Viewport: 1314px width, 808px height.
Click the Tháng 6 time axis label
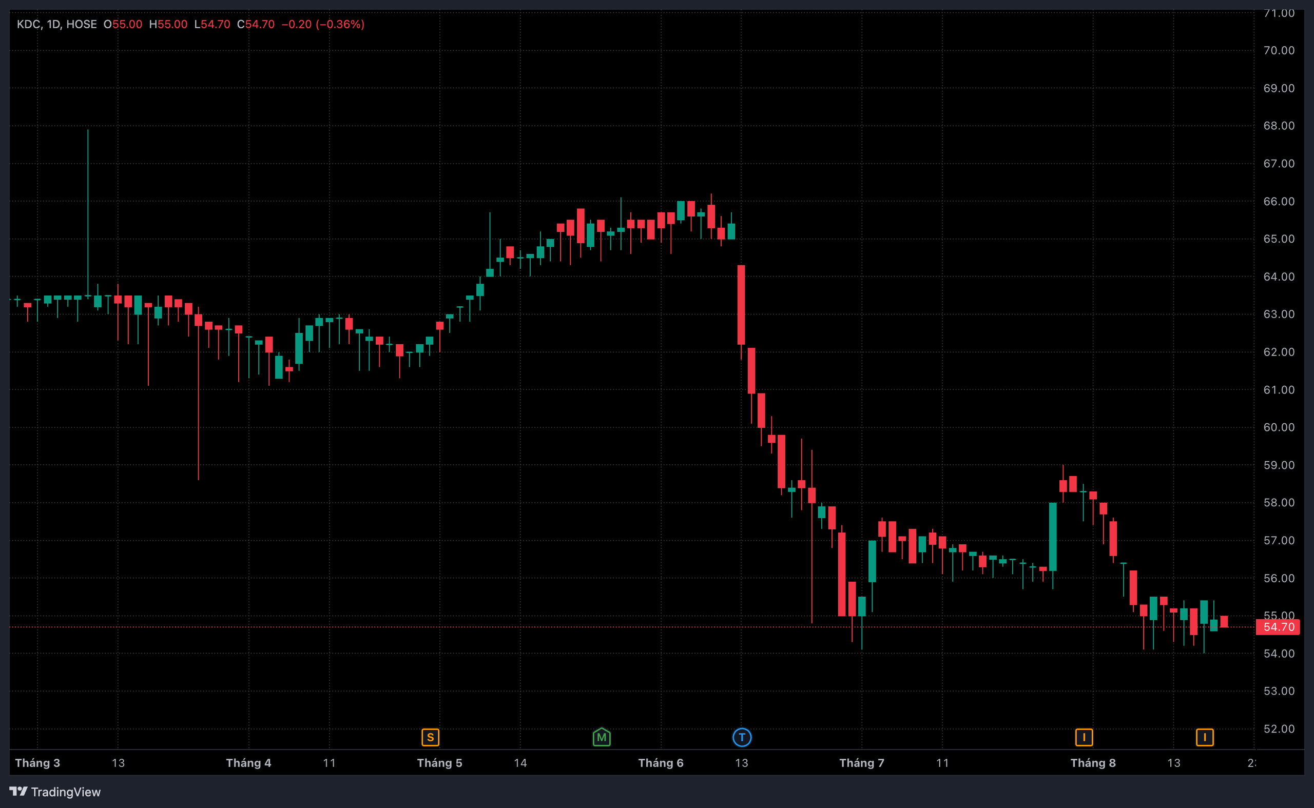coord(661,762)
